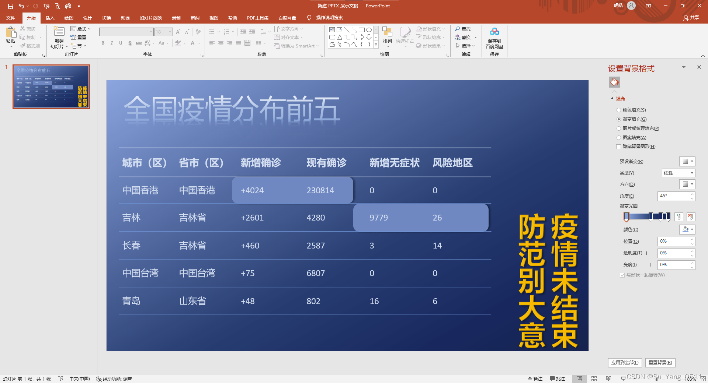Click the 添加渐变光圈 icon
The height and width of the screenshot is (384, 708).
click(x=678, y=217)
